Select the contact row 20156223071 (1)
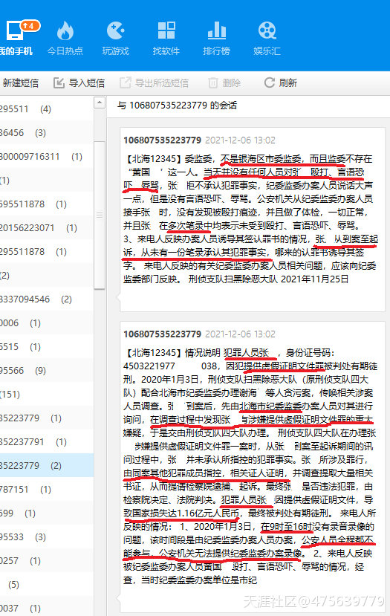 pos(47,228)
